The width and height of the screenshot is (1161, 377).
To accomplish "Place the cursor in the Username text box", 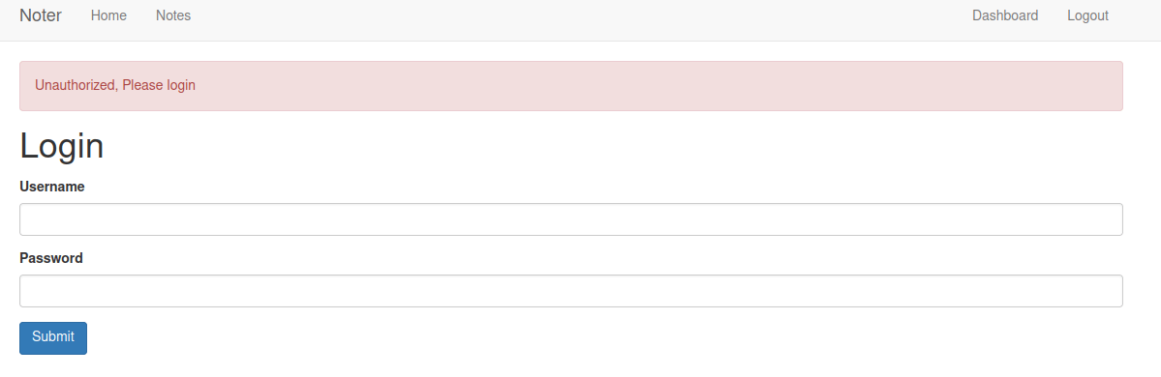I will click(571, 219).
